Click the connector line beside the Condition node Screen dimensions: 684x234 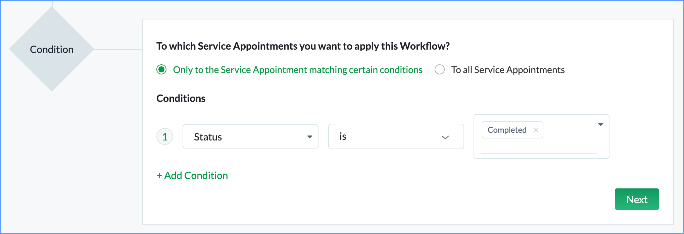click(x=118, y=50)
